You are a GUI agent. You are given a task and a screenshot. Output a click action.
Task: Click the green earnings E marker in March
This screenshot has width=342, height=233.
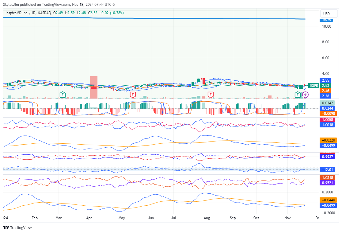tap(63, 95)
